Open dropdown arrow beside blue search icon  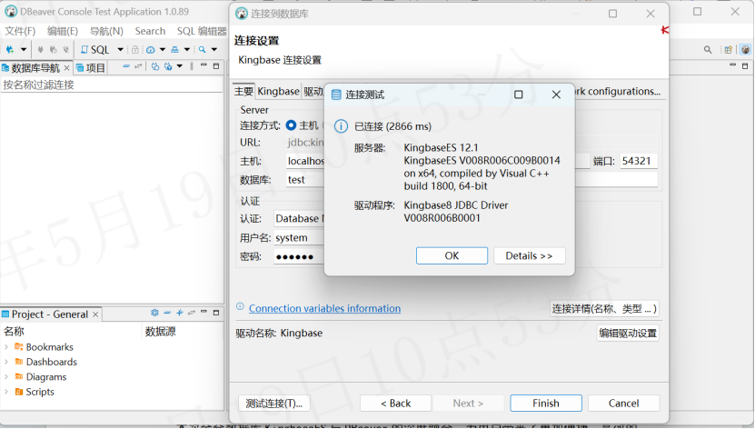(x=214, y=50)
